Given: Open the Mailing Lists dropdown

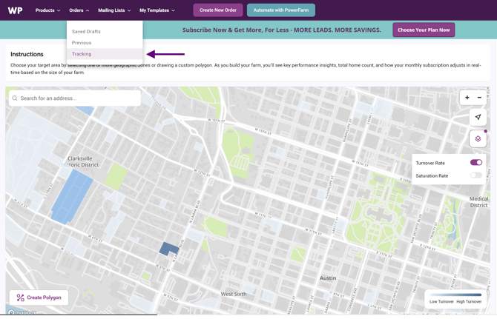Looking at the screenshot, I should [114, 10].
